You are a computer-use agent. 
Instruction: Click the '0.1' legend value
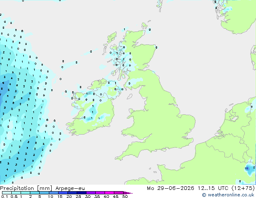click(x=4, y=196)
